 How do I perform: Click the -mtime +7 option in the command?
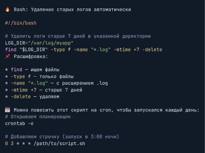point(126,49)
